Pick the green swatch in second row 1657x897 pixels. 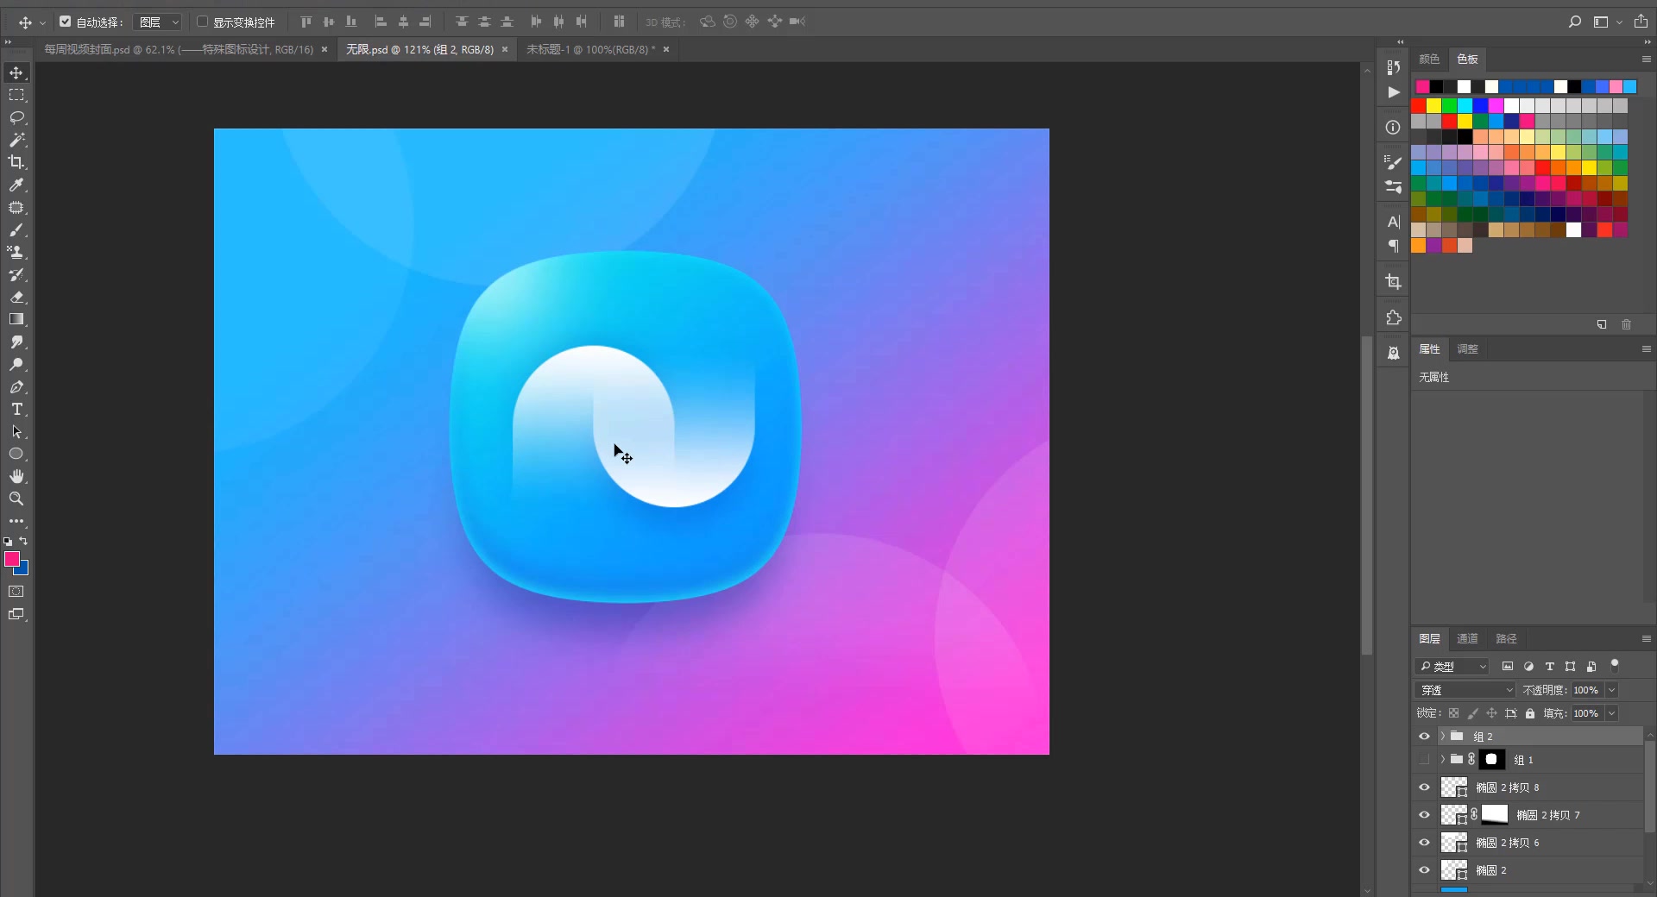pyautogui.click(x=1449, y=105)
